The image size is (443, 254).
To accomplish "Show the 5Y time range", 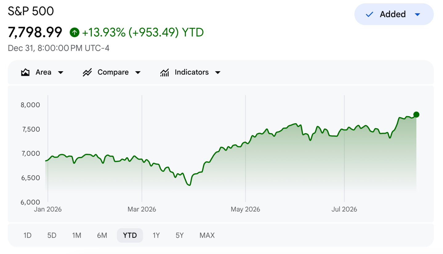I will click(179, 236).
